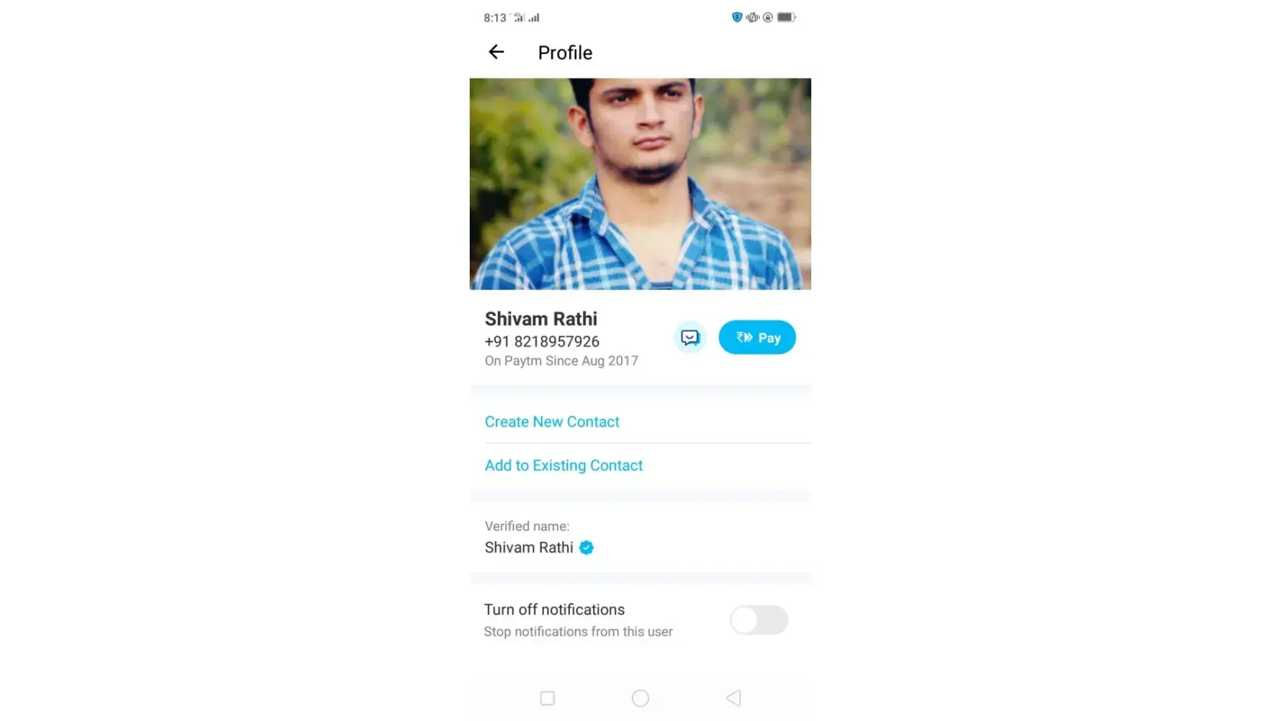Image resolution: width=1281 pixels, height=721 pixels.
Task: Tap the Android recent apps square
Action: coord(548,698)
